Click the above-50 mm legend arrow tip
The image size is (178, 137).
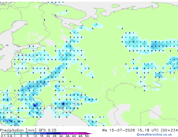(x=89, y=133)
